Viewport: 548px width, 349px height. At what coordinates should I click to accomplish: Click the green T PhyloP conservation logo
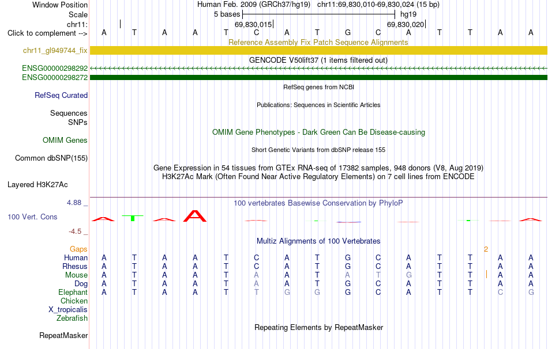tap(133, 218)
